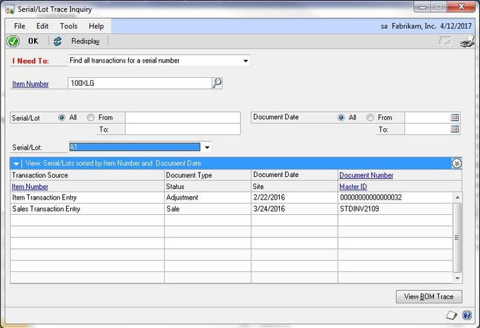The height and width of the screenshot is (328, 480).
Task: Open the Edit menu
Action: pyautogui.click(x=42, y=26)
